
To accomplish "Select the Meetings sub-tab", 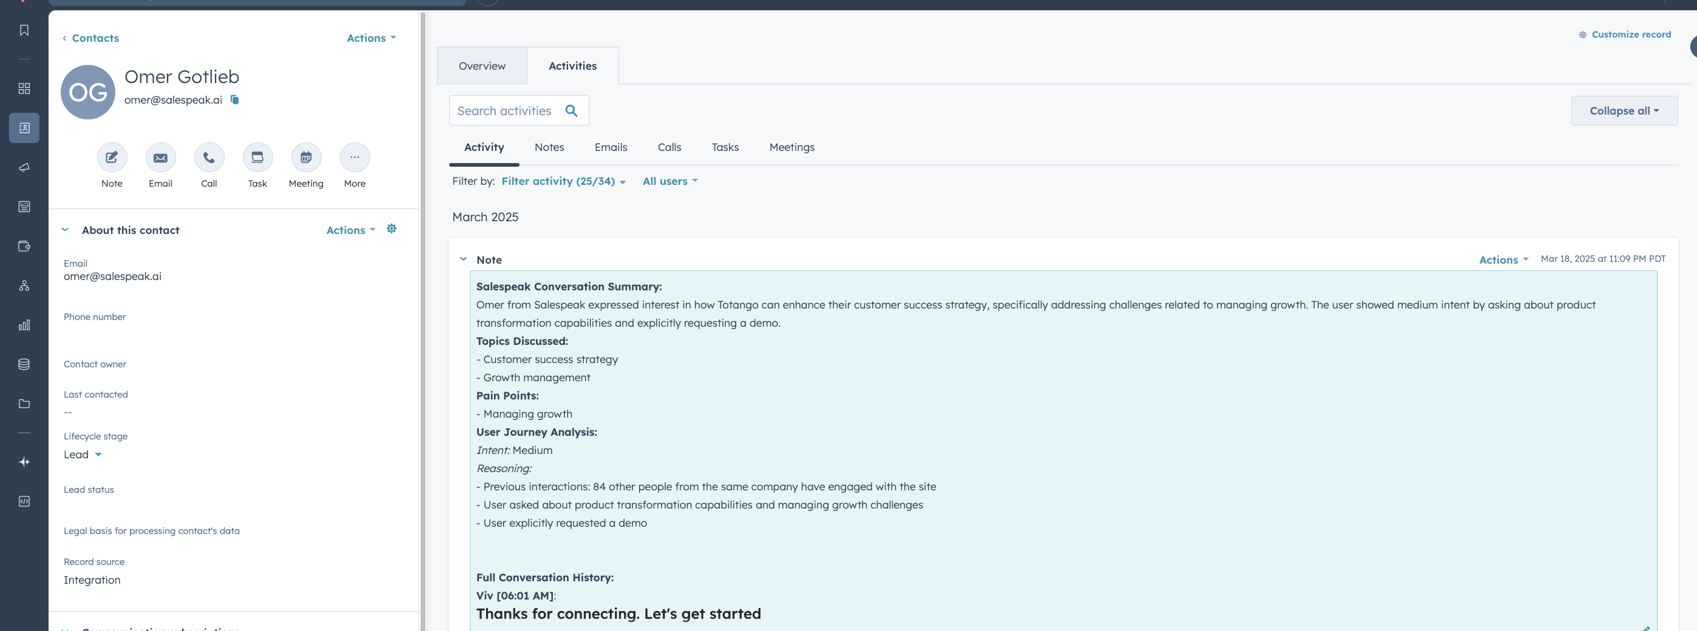I will pyautogui.click(x=792, y=147).
